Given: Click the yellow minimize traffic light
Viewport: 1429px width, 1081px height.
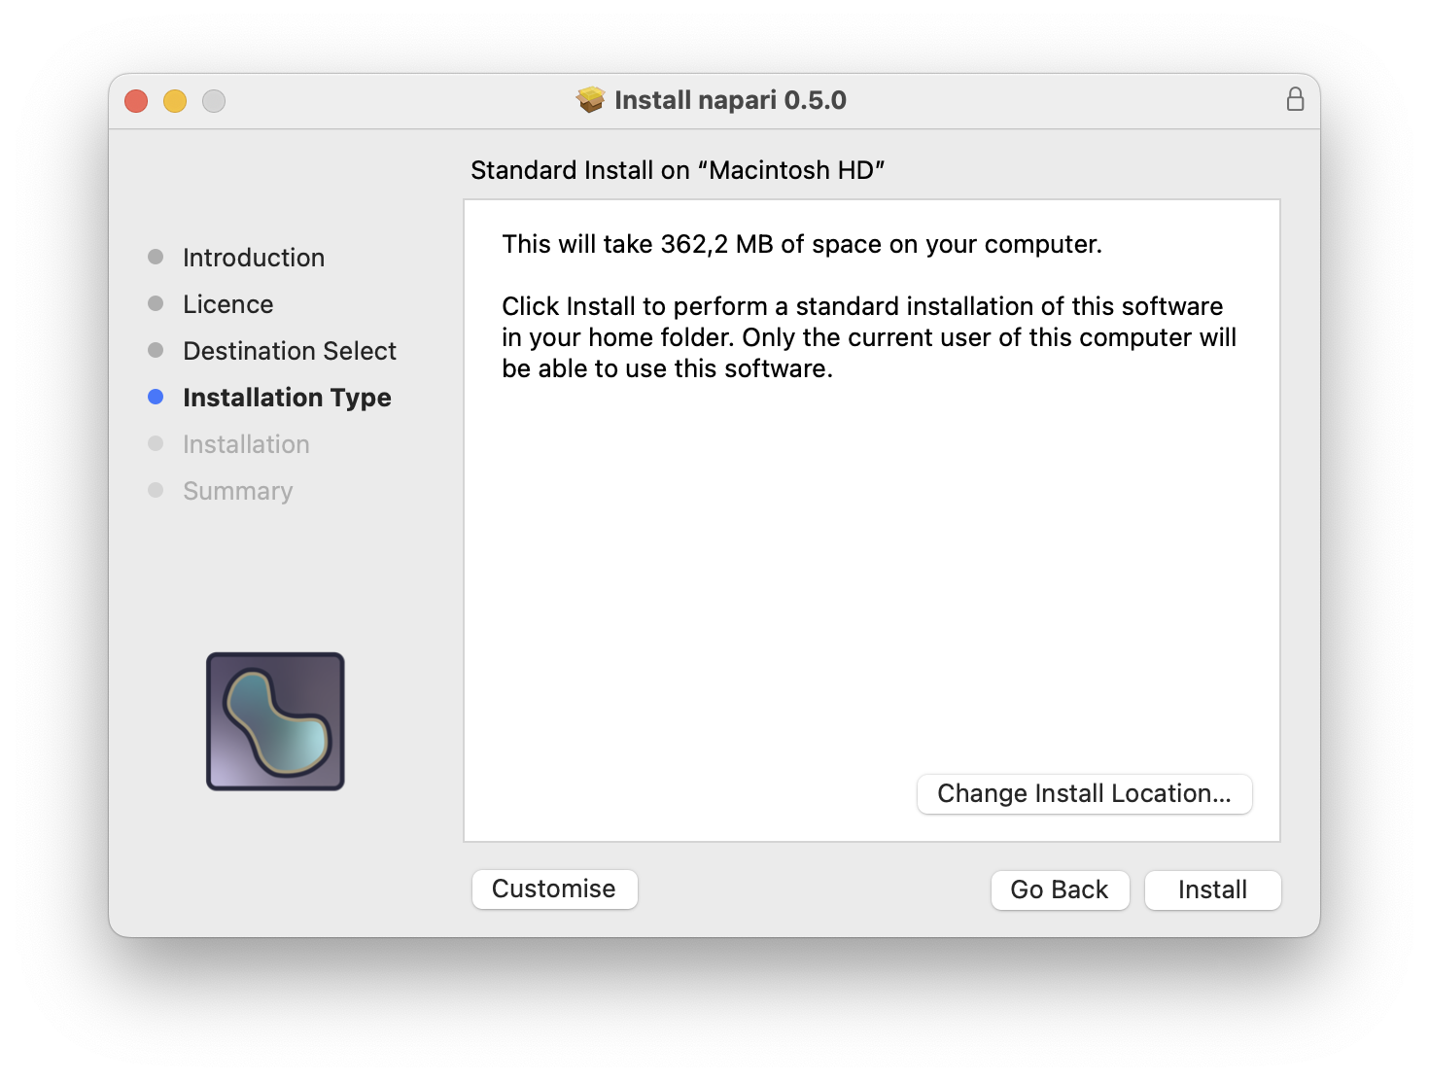Looking at the screenshot, I should (175, 100).
